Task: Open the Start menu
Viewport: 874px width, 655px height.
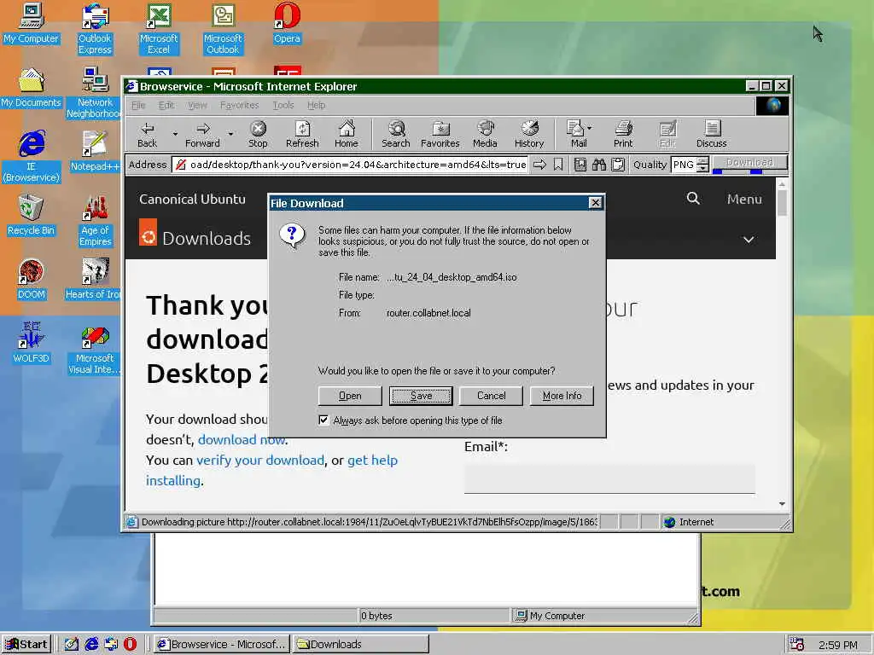Action: point(26,644)
